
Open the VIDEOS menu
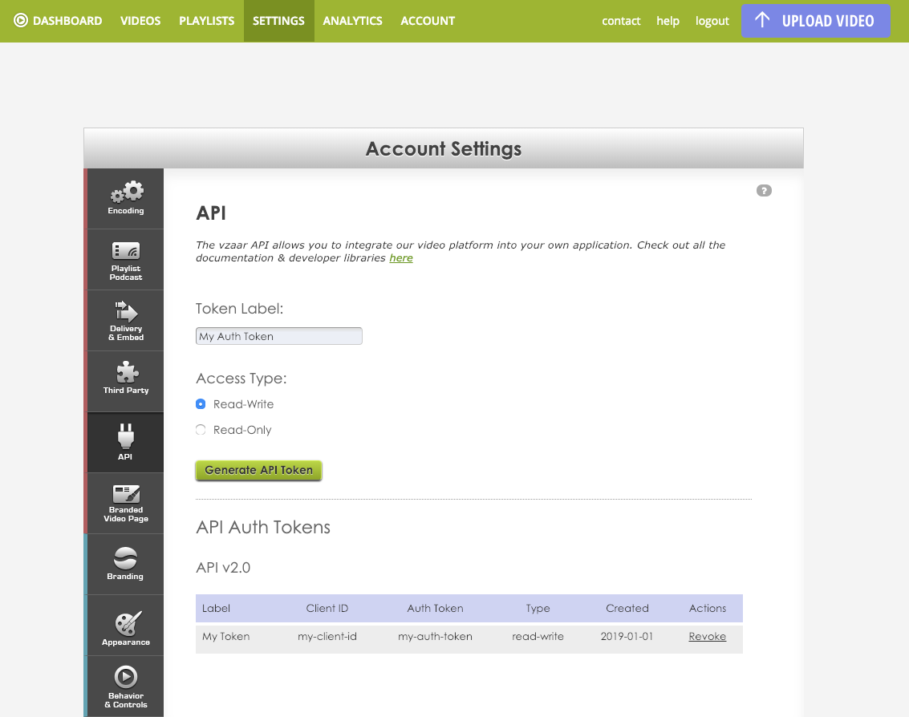140,21
